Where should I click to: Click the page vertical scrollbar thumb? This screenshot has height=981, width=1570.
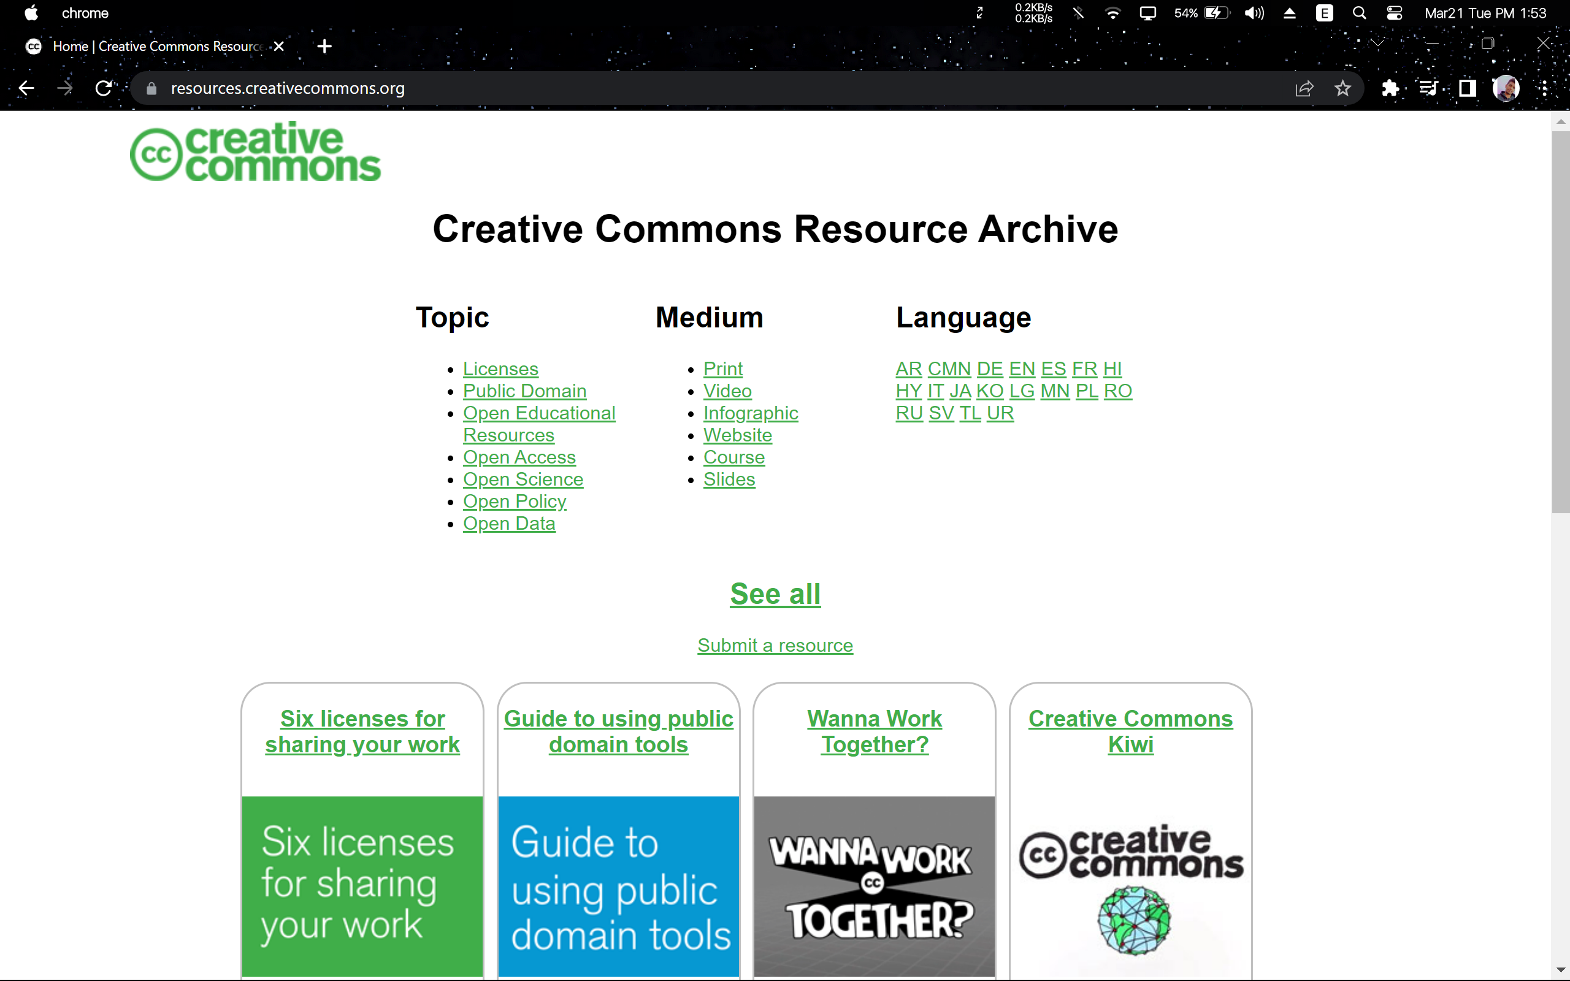coord(1560,323)
